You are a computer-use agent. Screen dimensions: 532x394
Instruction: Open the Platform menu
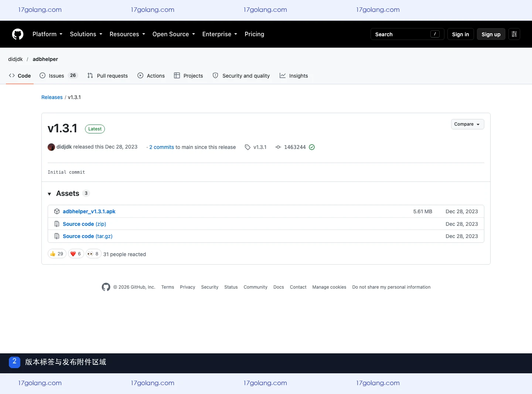point(47,34)
